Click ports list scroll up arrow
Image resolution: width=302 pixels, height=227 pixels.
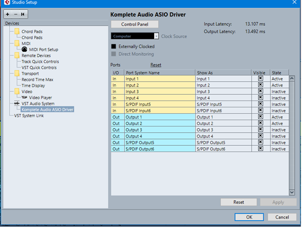point(292,78)
